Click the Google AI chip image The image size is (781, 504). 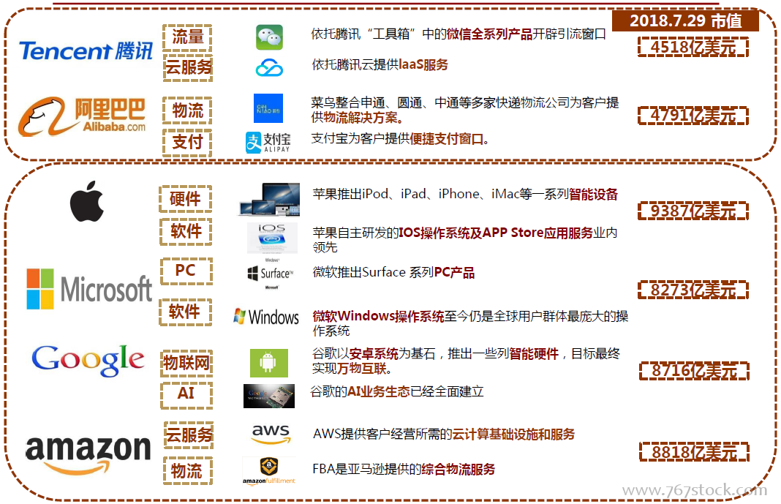tap(268, 395)
